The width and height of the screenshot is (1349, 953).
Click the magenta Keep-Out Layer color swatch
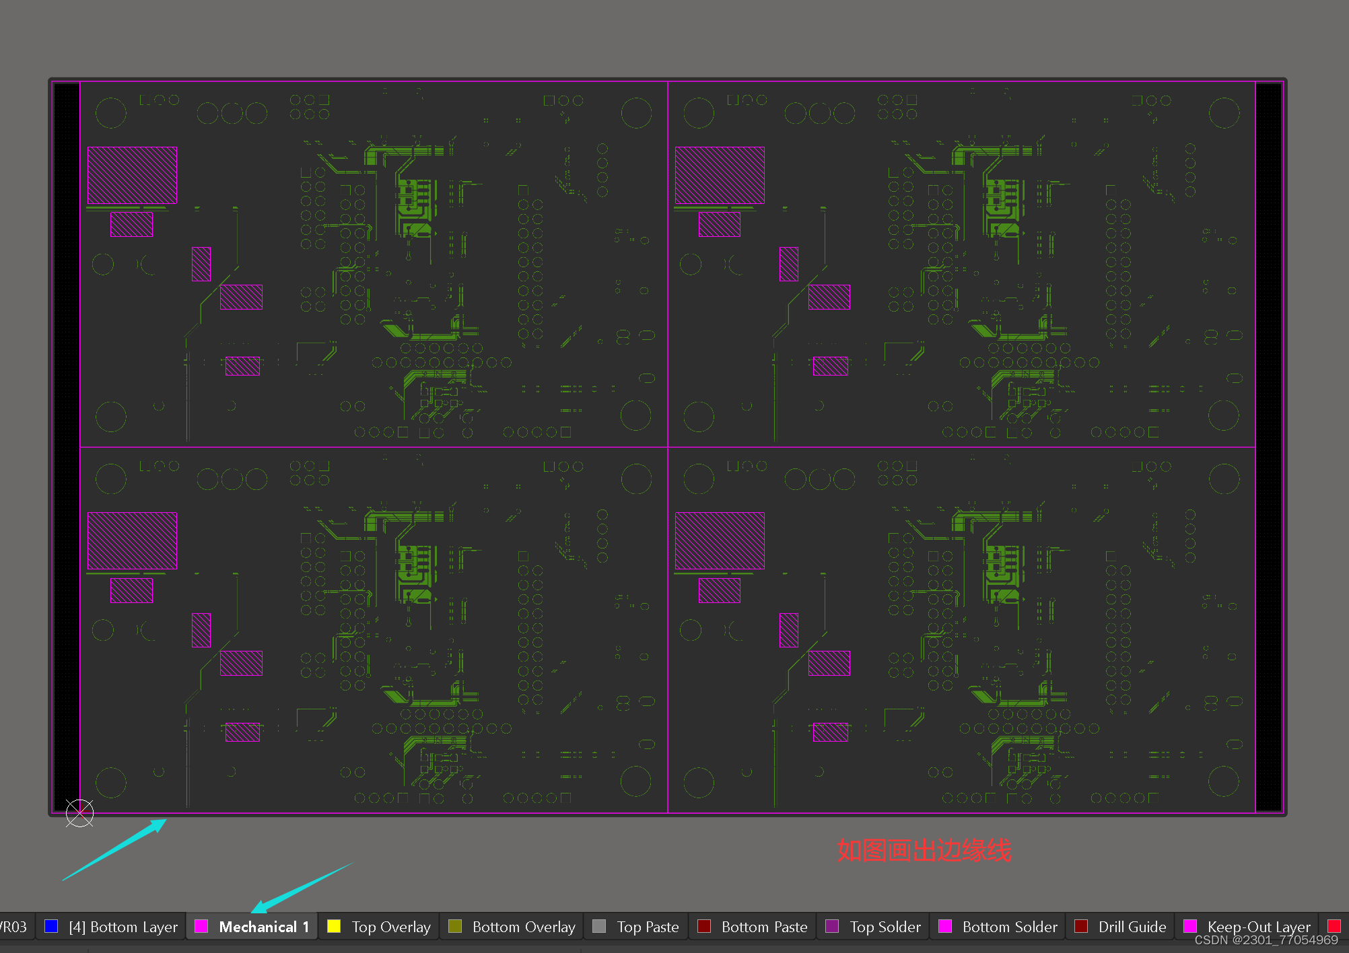(x=1190, y=926)
